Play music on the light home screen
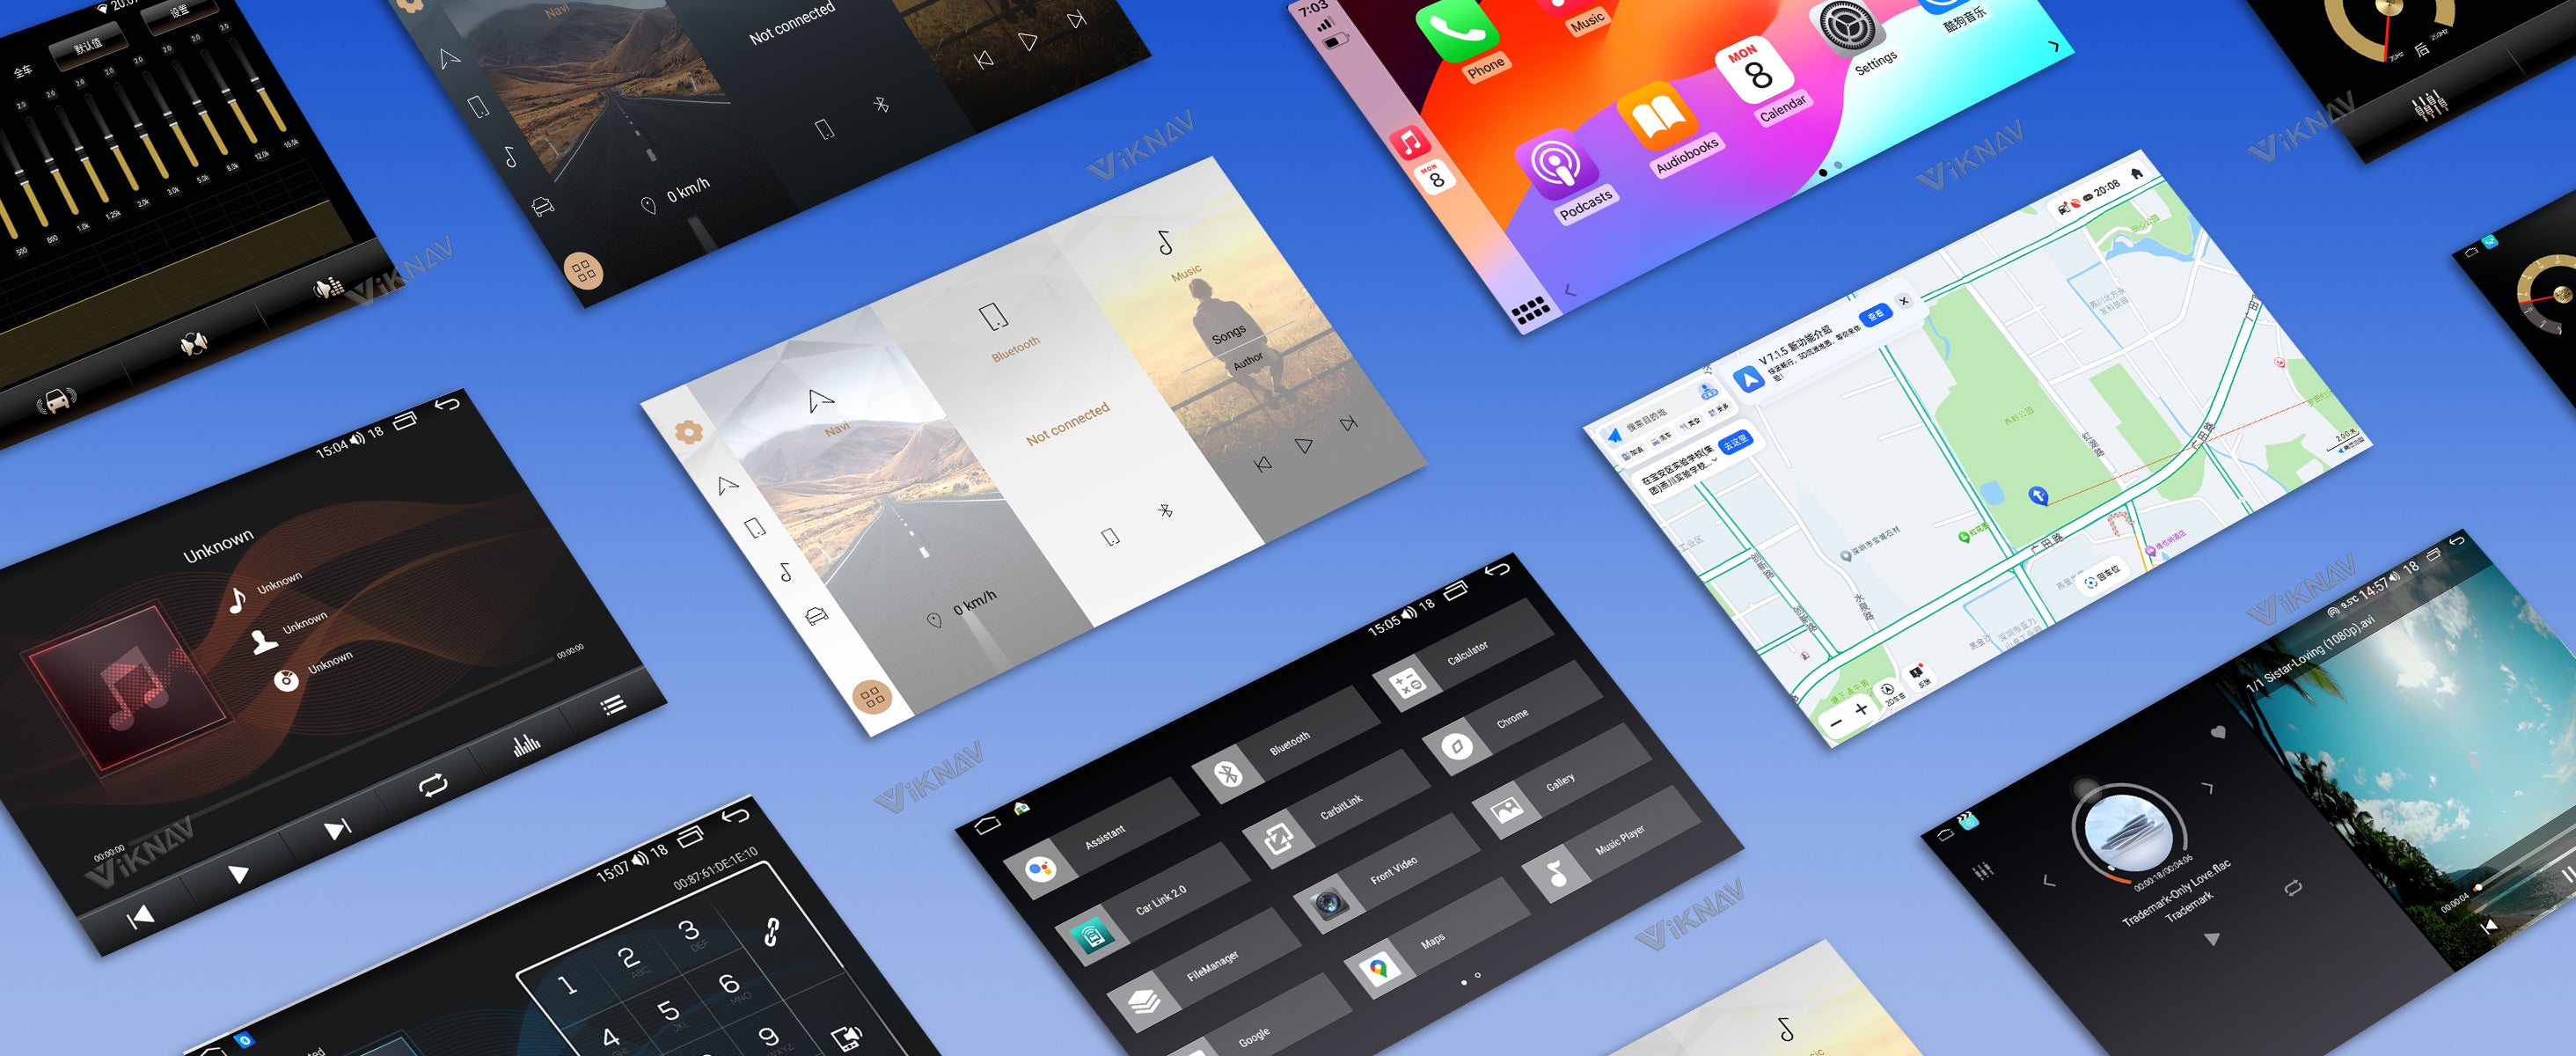 pyautogui.click(x=1304, y=445)
